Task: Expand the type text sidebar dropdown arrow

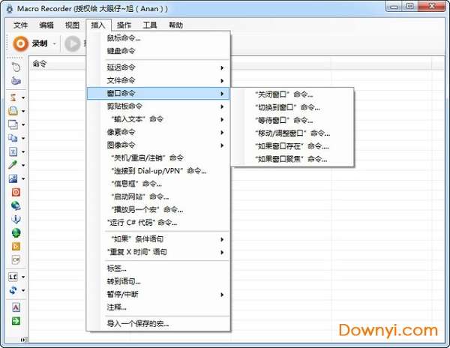Action: click(23, 151)
